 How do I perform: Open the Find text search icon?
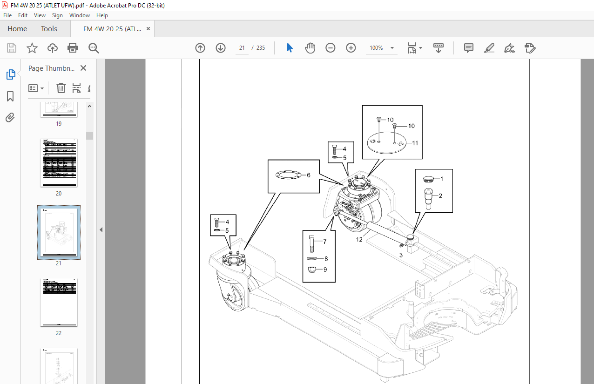coord(94,48)
